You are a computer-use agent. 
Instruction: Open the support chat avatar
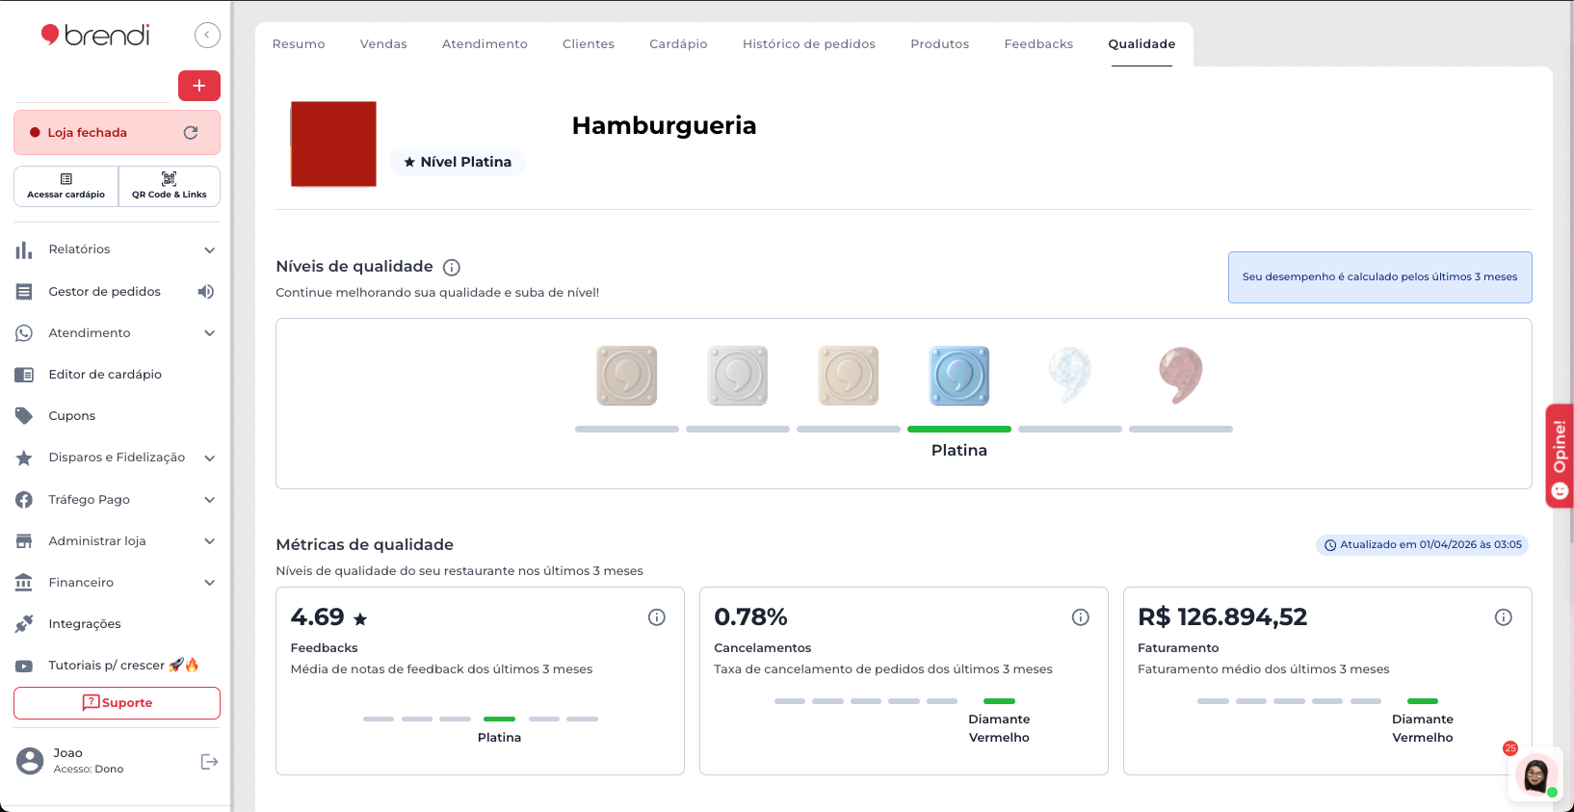tap(1535, 774)
